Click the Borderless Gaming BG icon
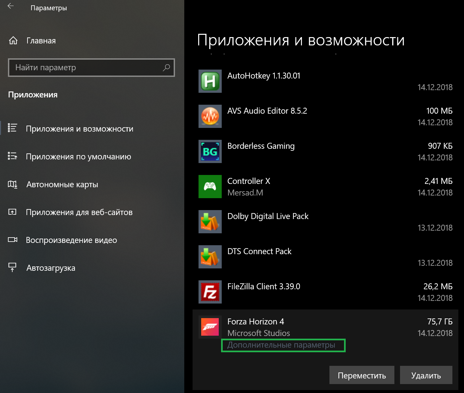 click(210, 151)
